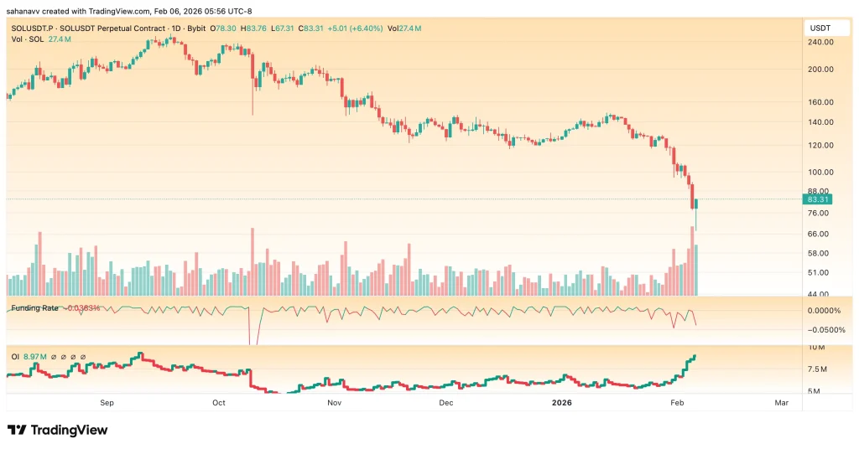
Task: Open the USDT currency selector
Action: click(x=818, y=28)
